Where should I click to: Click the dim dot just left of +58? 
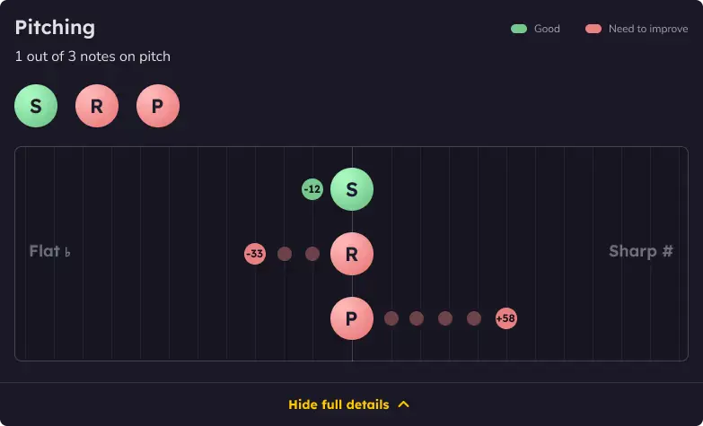(x=474, y=318)
